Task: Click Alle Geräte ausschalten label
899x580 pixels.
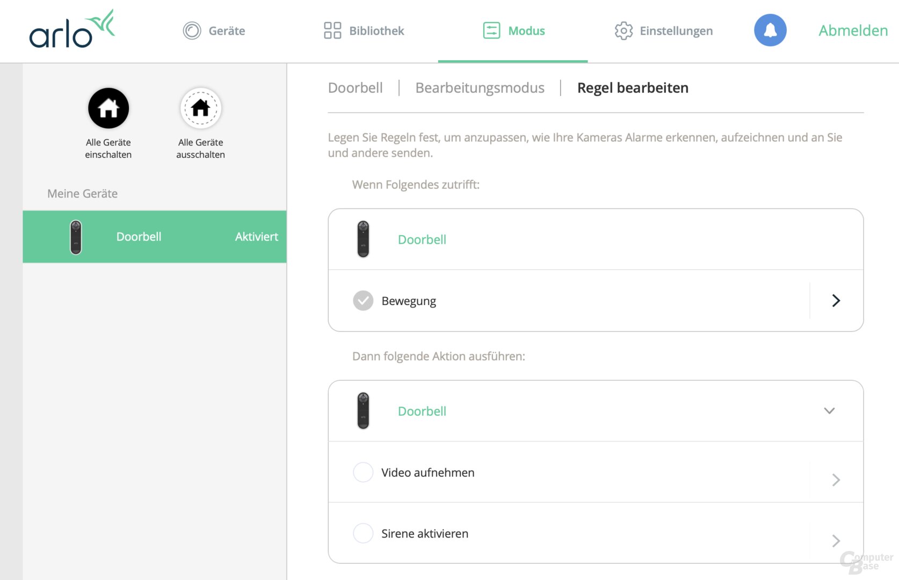Action: pyautogui.click(x=201, y=148)
